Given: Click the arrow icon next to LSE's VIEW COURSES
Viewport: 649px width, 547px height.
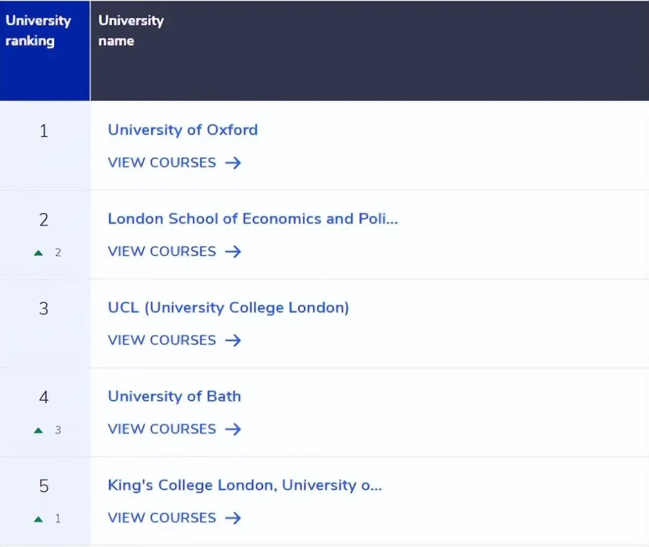Looking at the screenshot, I should tap(234, 251).
